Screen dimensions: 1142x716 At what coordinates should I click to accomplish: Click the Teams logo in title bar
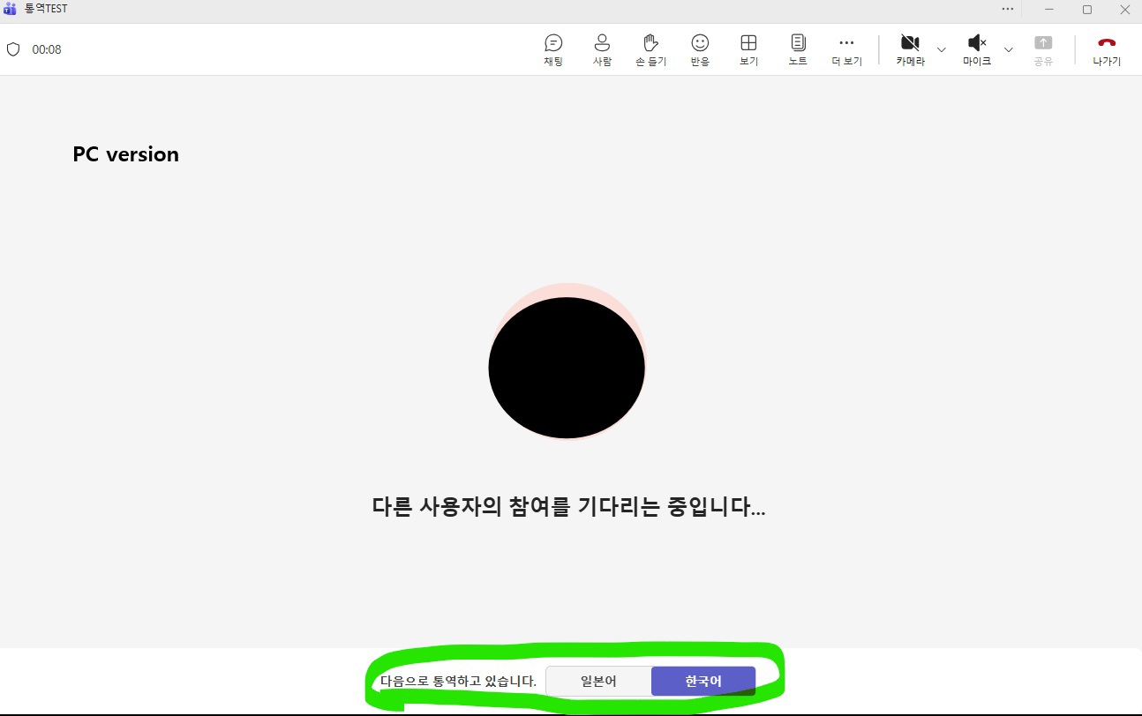tap(11, 9)
